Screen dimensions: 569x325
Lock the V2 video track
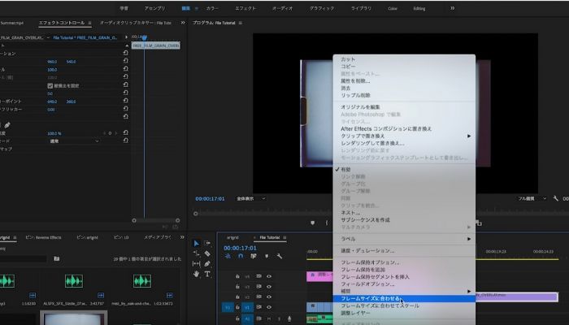pyautogui.click(x=237, y=297)
